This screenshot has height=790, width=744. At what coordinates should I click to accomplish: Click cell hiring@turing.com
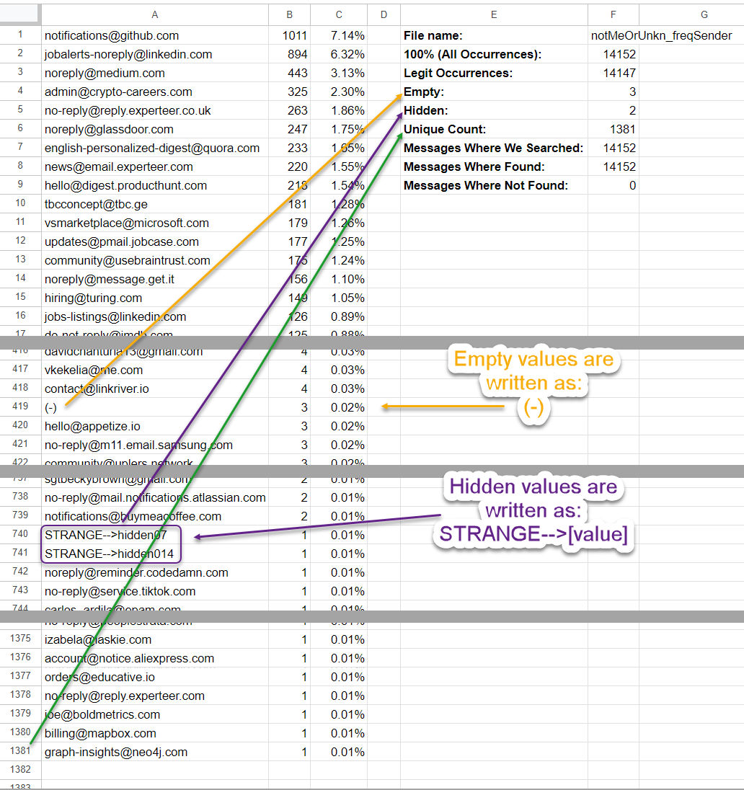click(155, 298)
